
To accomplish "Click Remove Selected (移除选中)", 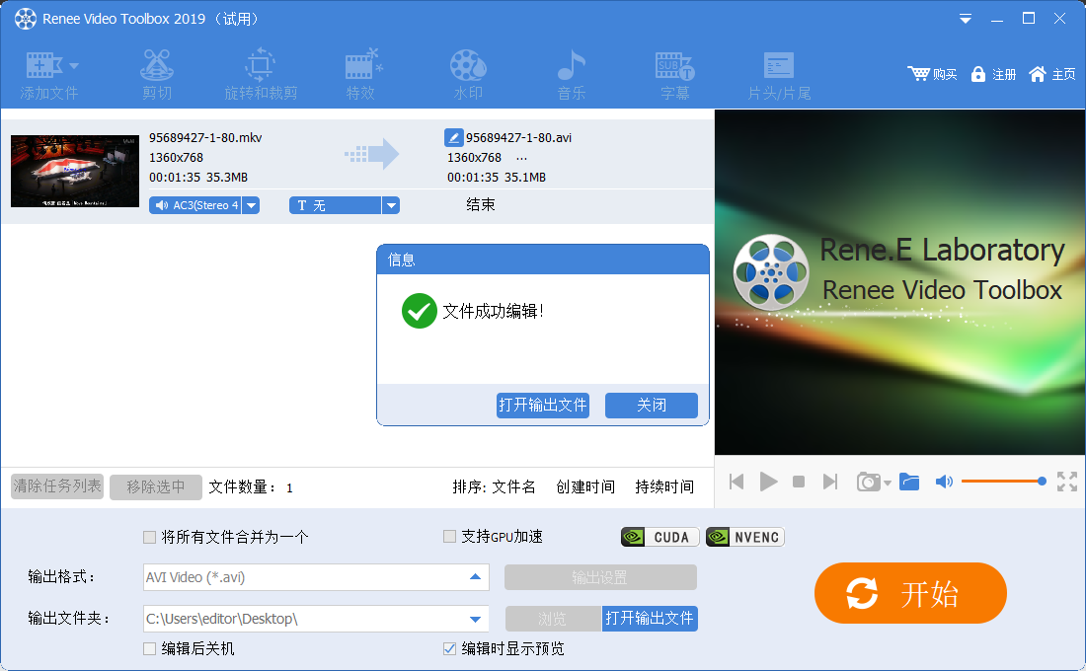I will coord(156,486).
